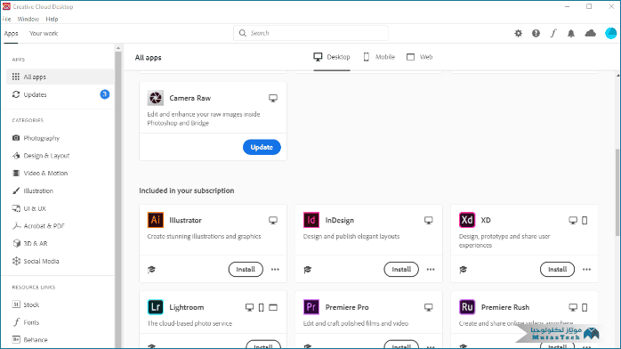This screenshot has width=621, height=349.
Task: Select All apps in sidebar
Action: [60, 77]
